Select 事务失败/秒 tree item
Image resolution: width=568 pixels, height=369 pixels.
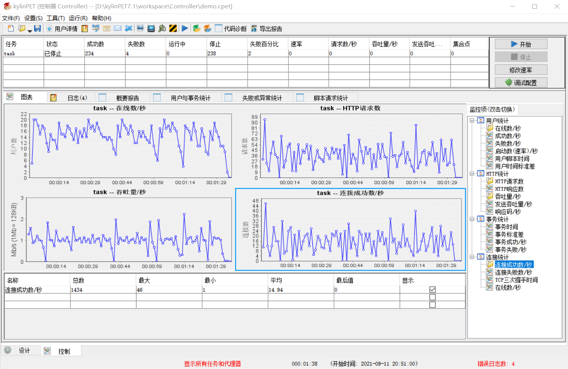[511, 249]
